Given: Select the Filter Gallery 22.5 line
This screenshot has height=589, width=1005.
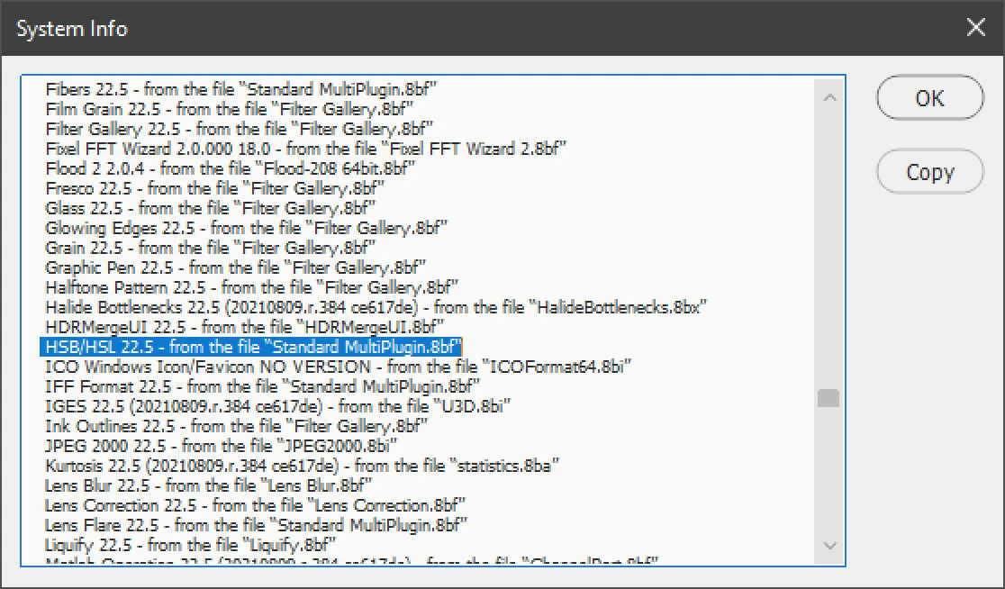Looking at the screenshot, I should point(239,129).
